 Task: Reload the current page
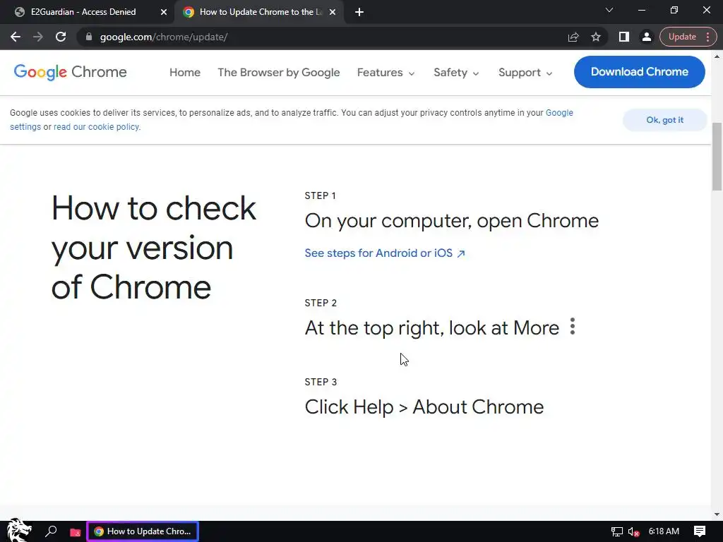click(x=61, y=37)
